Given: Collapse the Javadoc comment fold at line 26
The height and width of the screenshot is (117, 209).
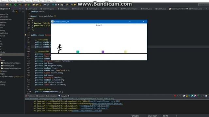Looking at the screenshot, I should click(x=30, y=19).
